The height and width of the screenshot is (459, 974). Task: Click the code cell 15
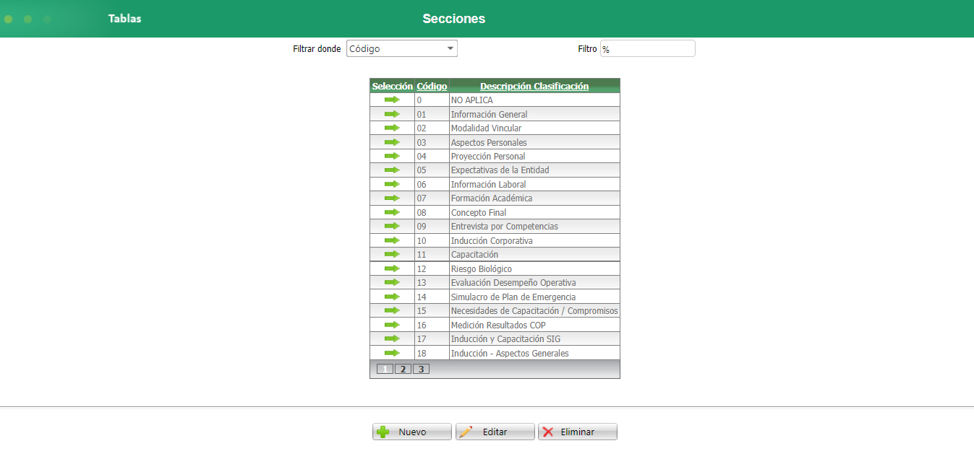(432, 310)
